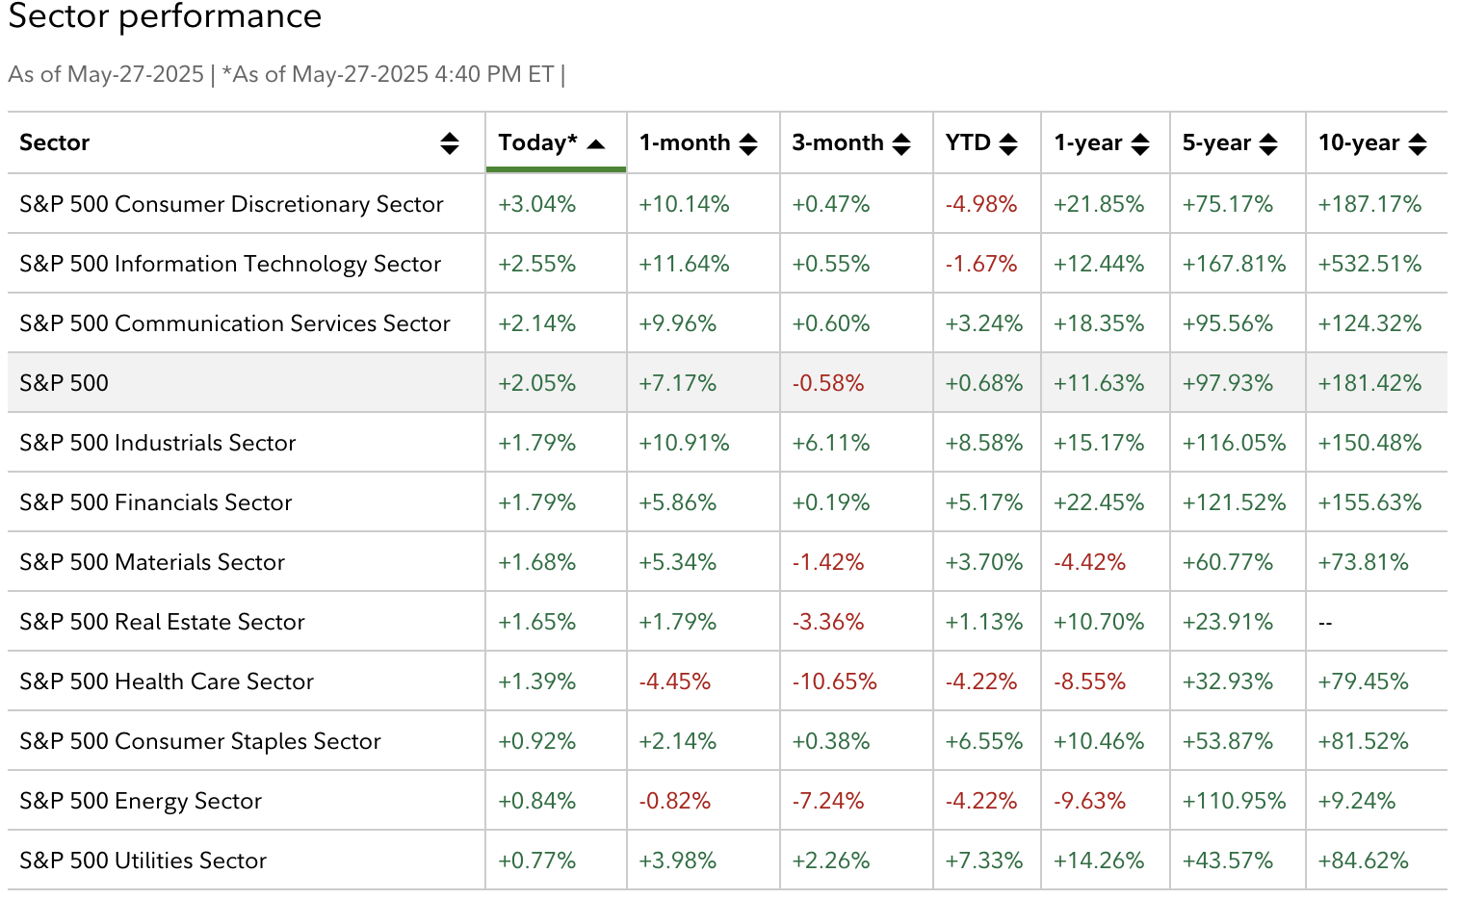Expand sorting options on the 5-year header

(x=1270, y=142)
